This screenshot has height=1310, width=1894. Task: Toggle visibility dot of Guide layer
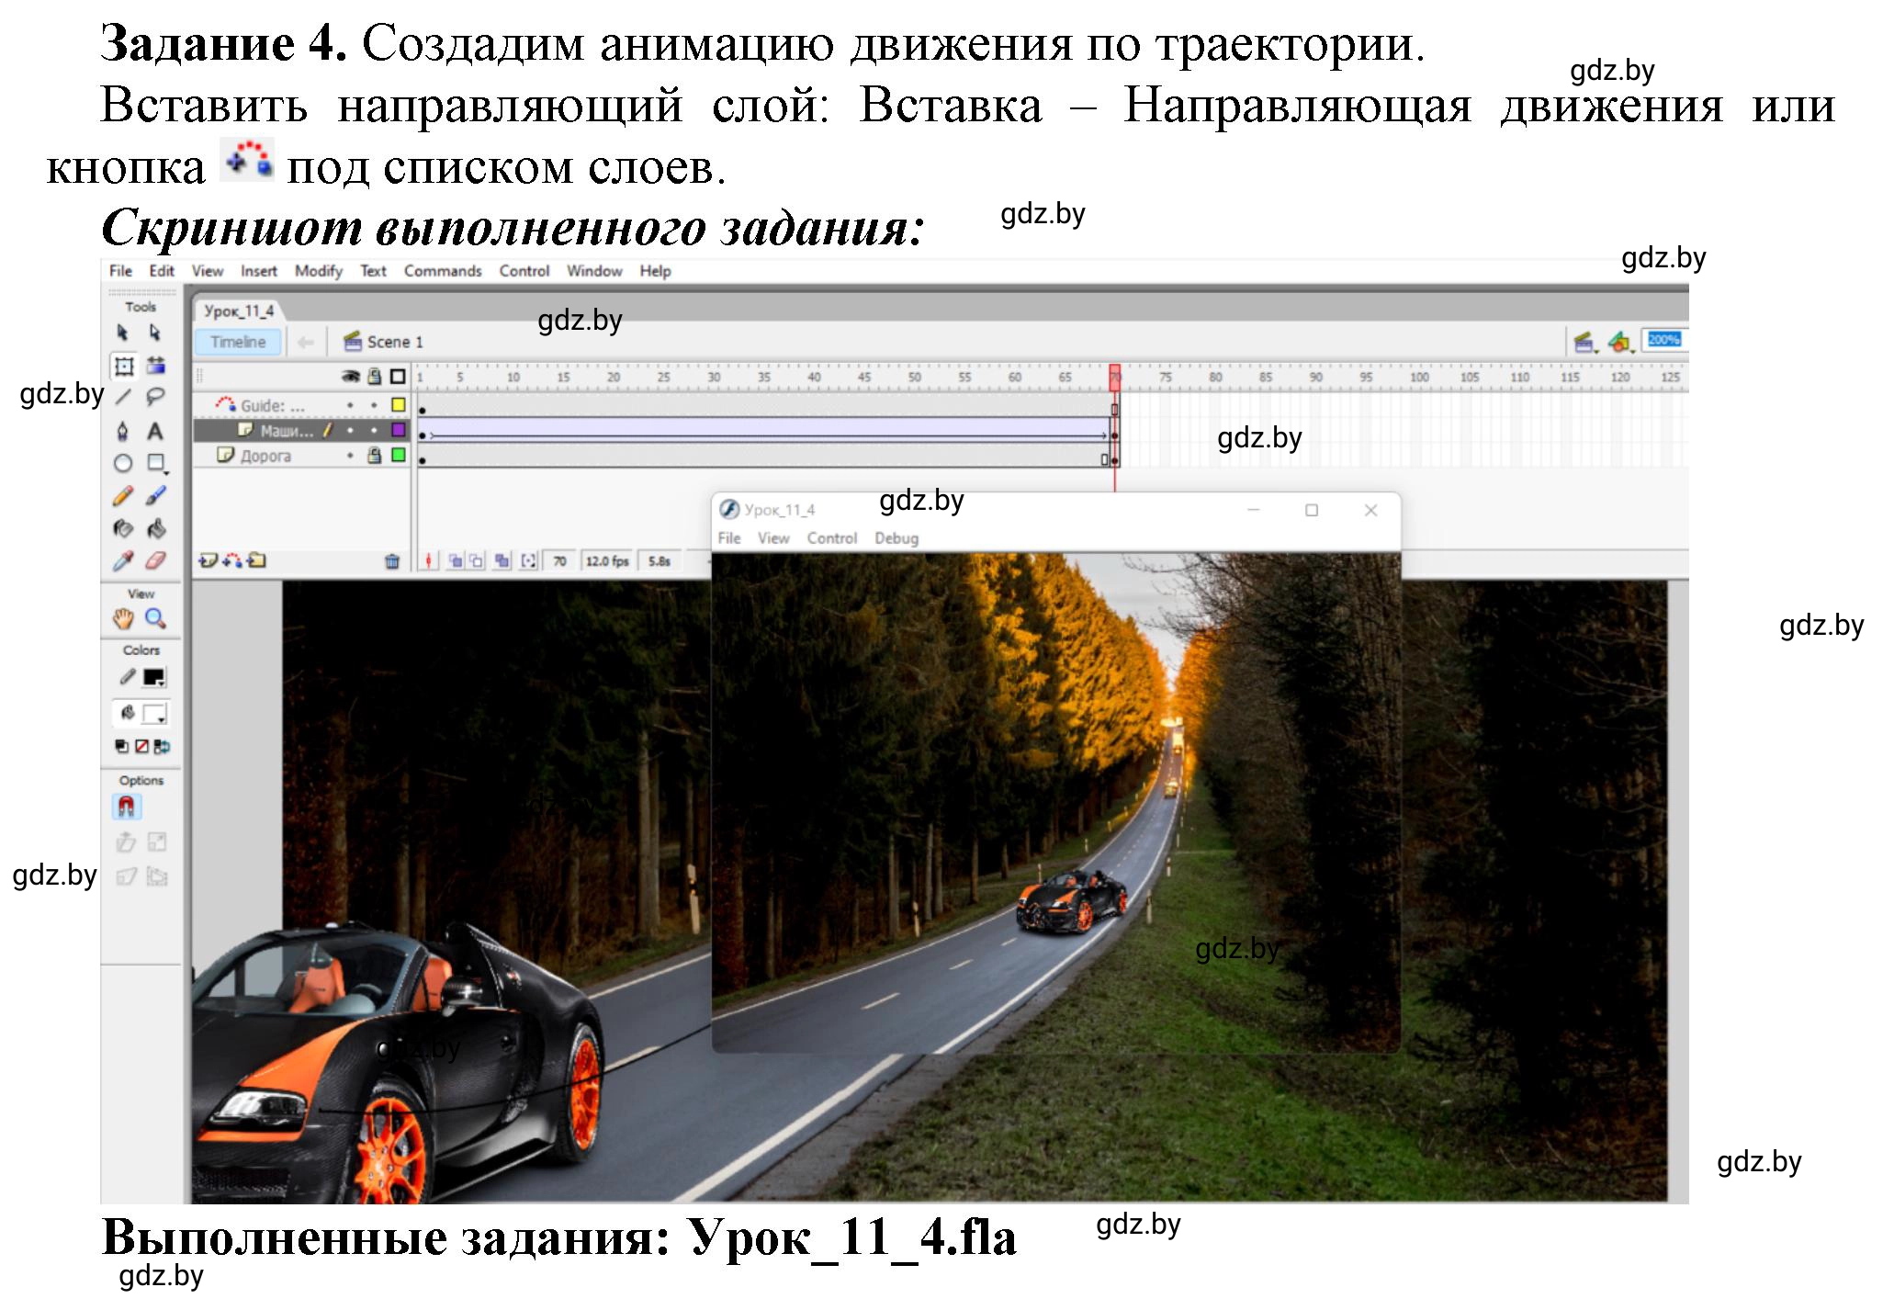click(x=350, y=405)
